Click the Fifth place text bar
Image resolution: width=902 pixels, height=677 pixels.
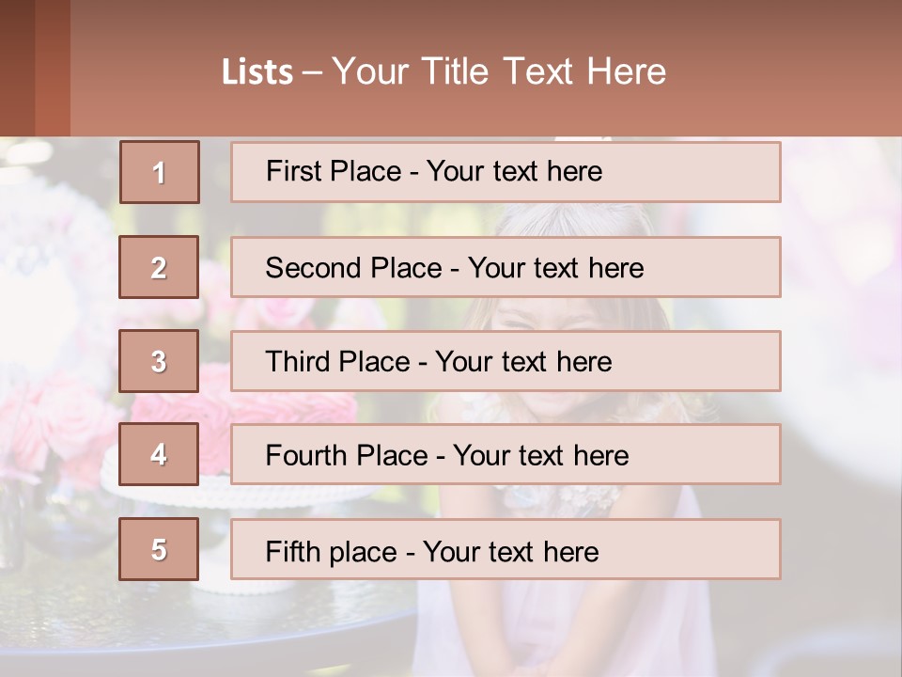click(x=505, y=549)
